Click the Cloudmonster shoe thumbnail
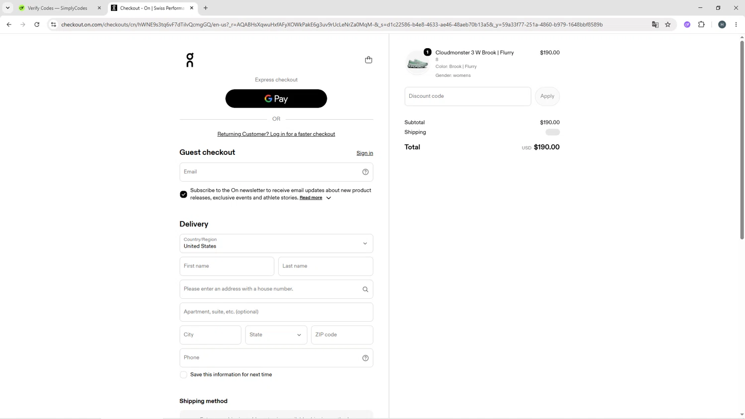 tap(418, 63)
